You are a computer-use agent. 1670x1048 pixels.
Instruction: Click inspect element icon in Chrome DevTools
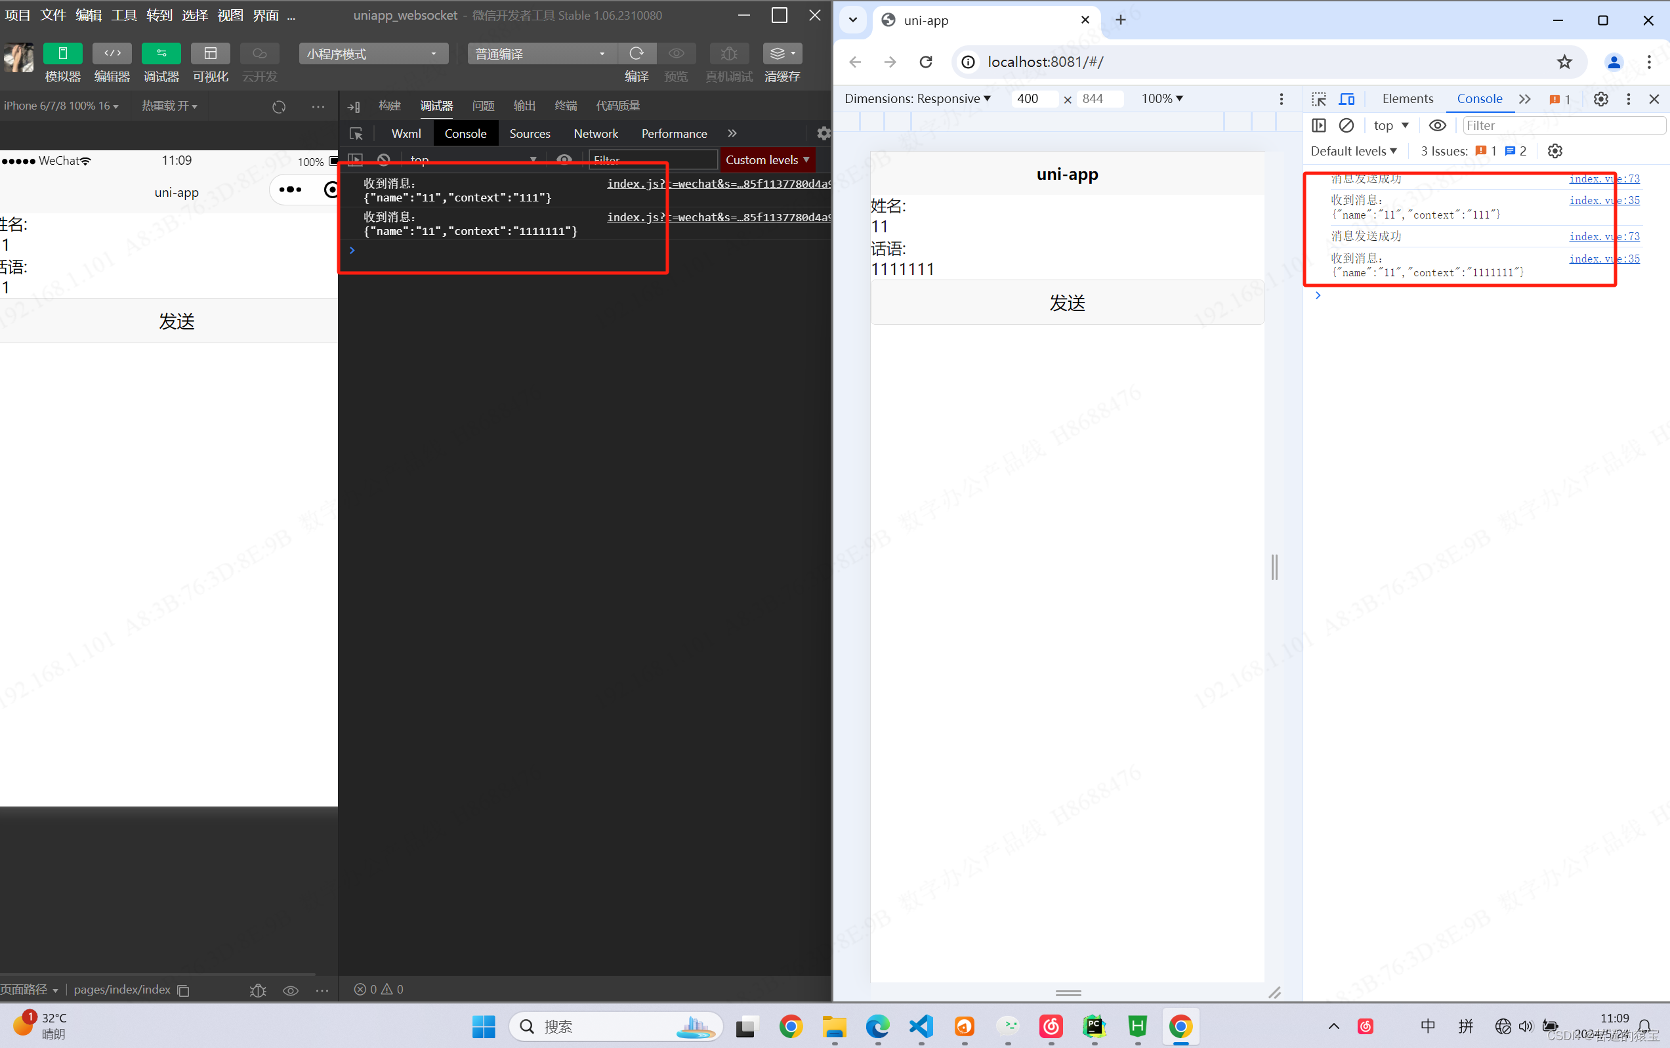(x=1319, y=99)
